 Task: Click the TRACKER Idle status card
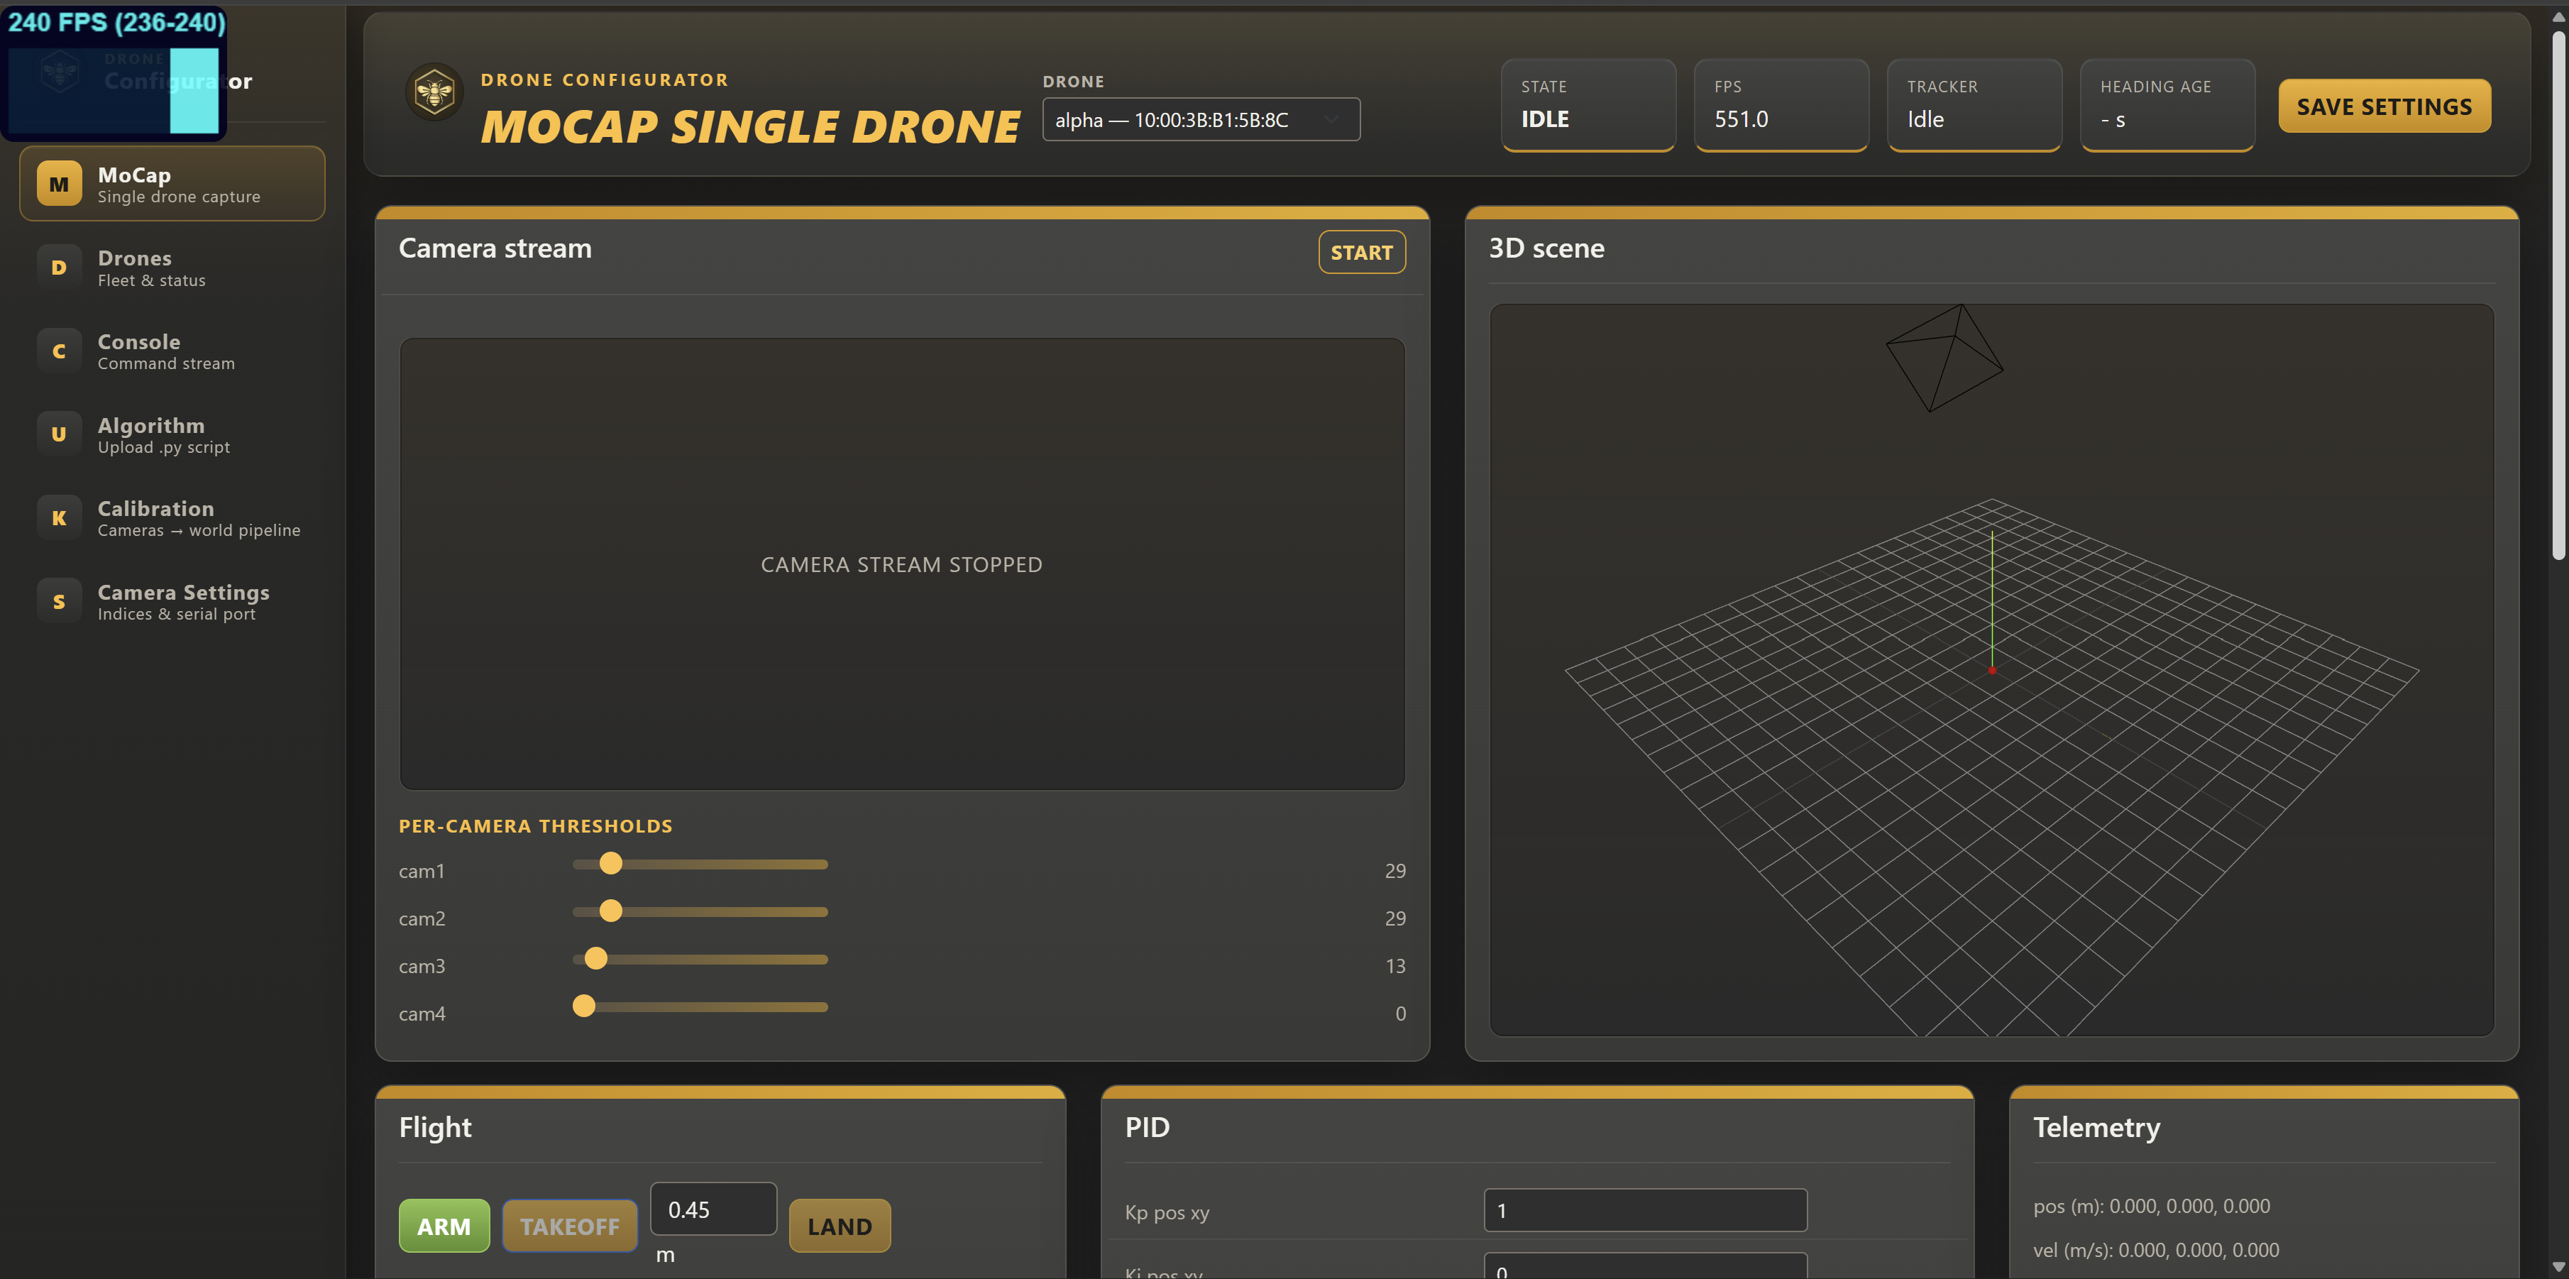click(x=1974, y=105)
